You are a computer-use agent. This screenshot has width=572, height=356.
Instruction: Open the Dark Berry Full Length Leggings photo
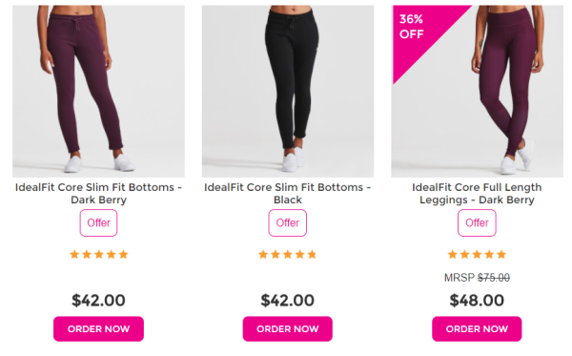click(478, 92)
